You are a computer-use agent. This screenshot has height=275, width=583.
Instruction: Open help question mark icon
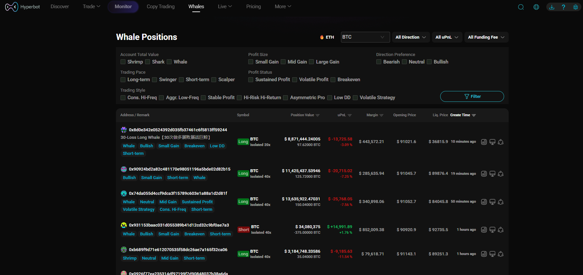point(563,7)
